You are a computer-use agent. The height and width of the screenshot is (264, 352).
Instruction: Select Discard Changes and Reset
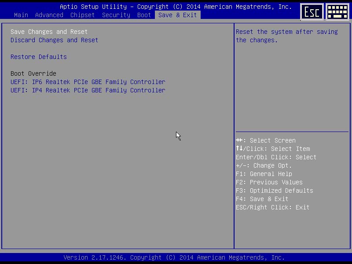[54, 40]
